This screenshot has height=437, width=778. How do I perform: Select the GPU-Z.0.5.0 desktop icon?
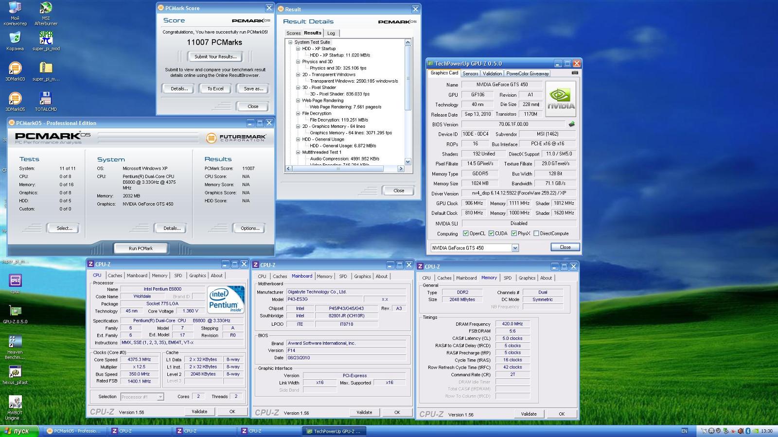click(15, 314)
